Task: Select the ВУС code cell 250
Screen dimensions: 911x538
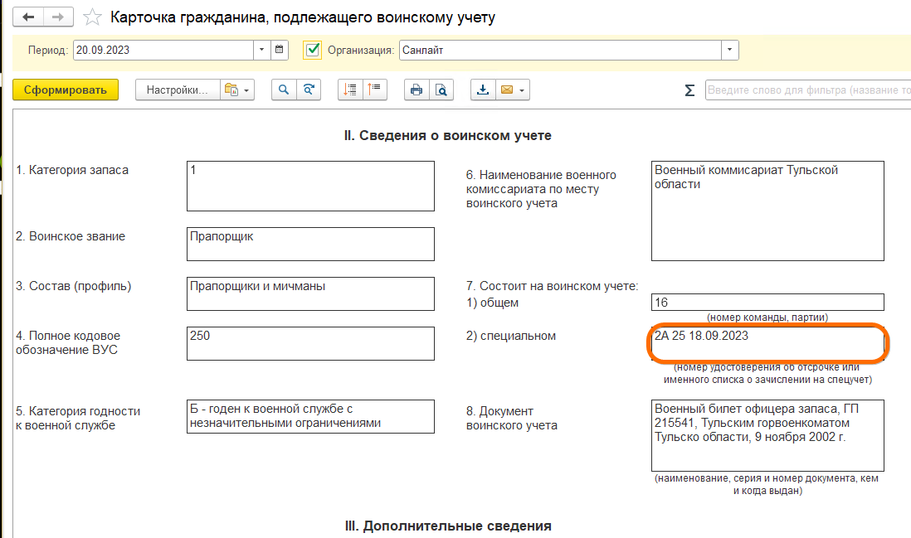Action: (x=311, y=343)
